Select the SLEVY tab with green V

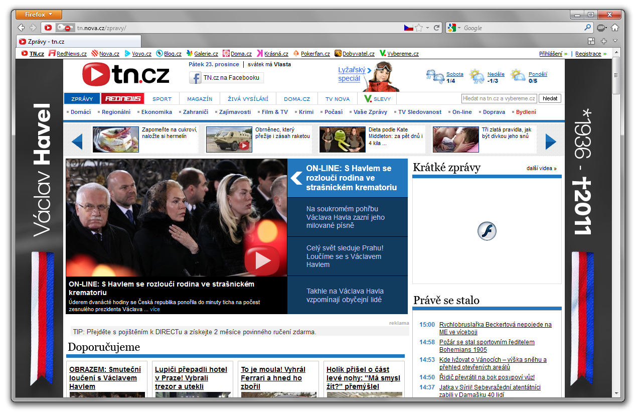click(x=377, y=99)
